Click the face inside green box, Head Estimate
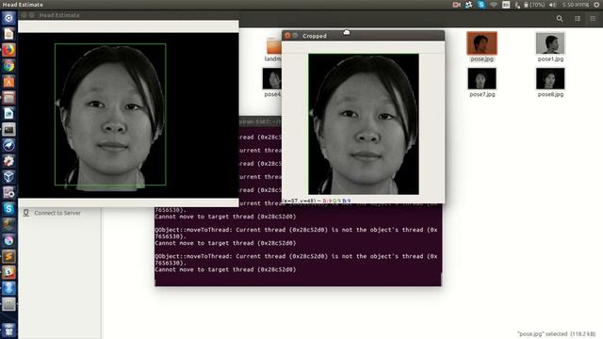Viewport: 603px width, 339px height. tap(110, 115)
